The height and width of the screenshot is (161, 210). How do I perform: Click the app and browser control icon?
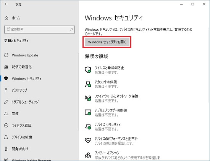(88, 112)
